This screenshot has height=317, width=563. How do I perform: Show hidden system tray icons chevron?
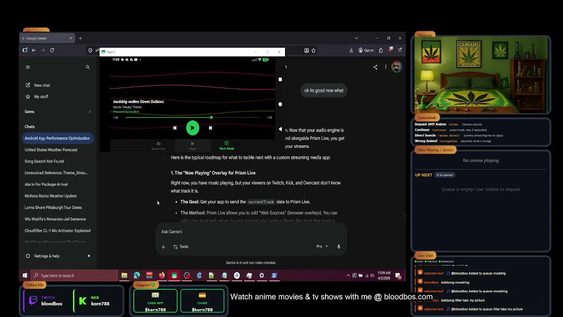click(x=348, y=276)
